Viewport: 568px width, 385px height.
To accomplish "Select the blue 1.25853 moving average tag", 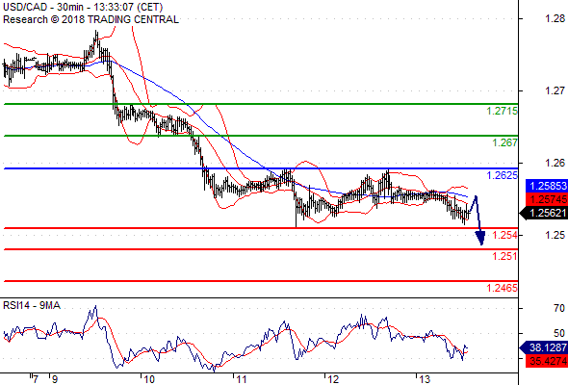I will pyautogui.click(x=547, y=186).
